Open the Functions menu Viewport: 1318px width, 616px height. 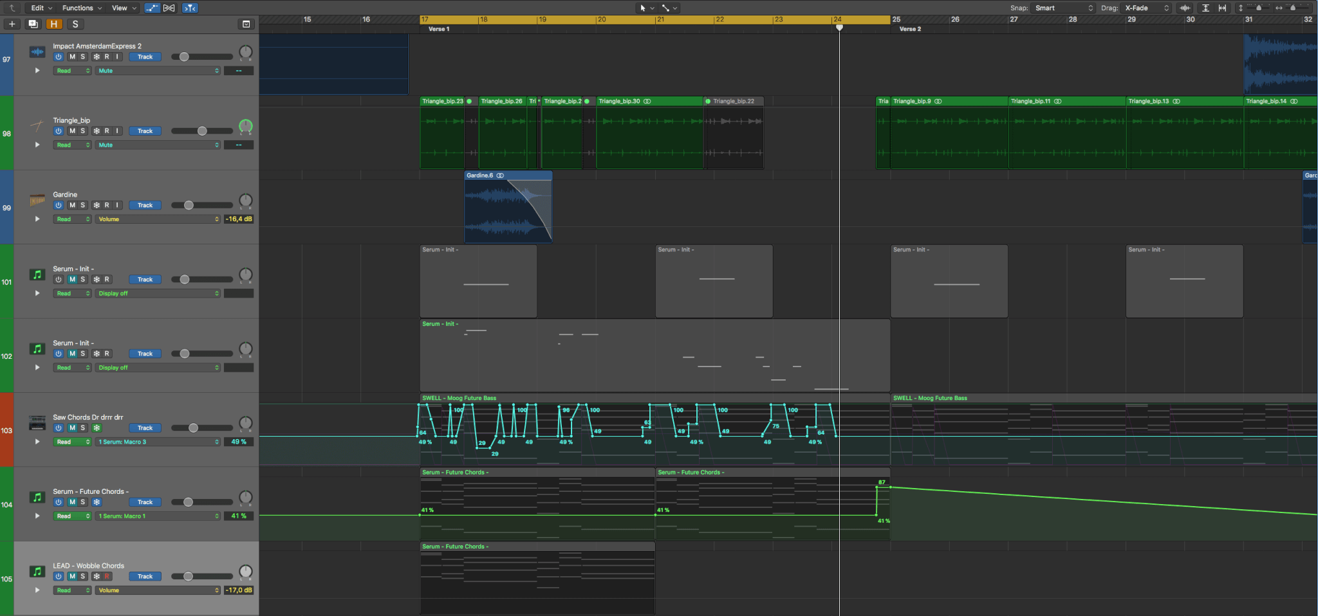[82, 8]
